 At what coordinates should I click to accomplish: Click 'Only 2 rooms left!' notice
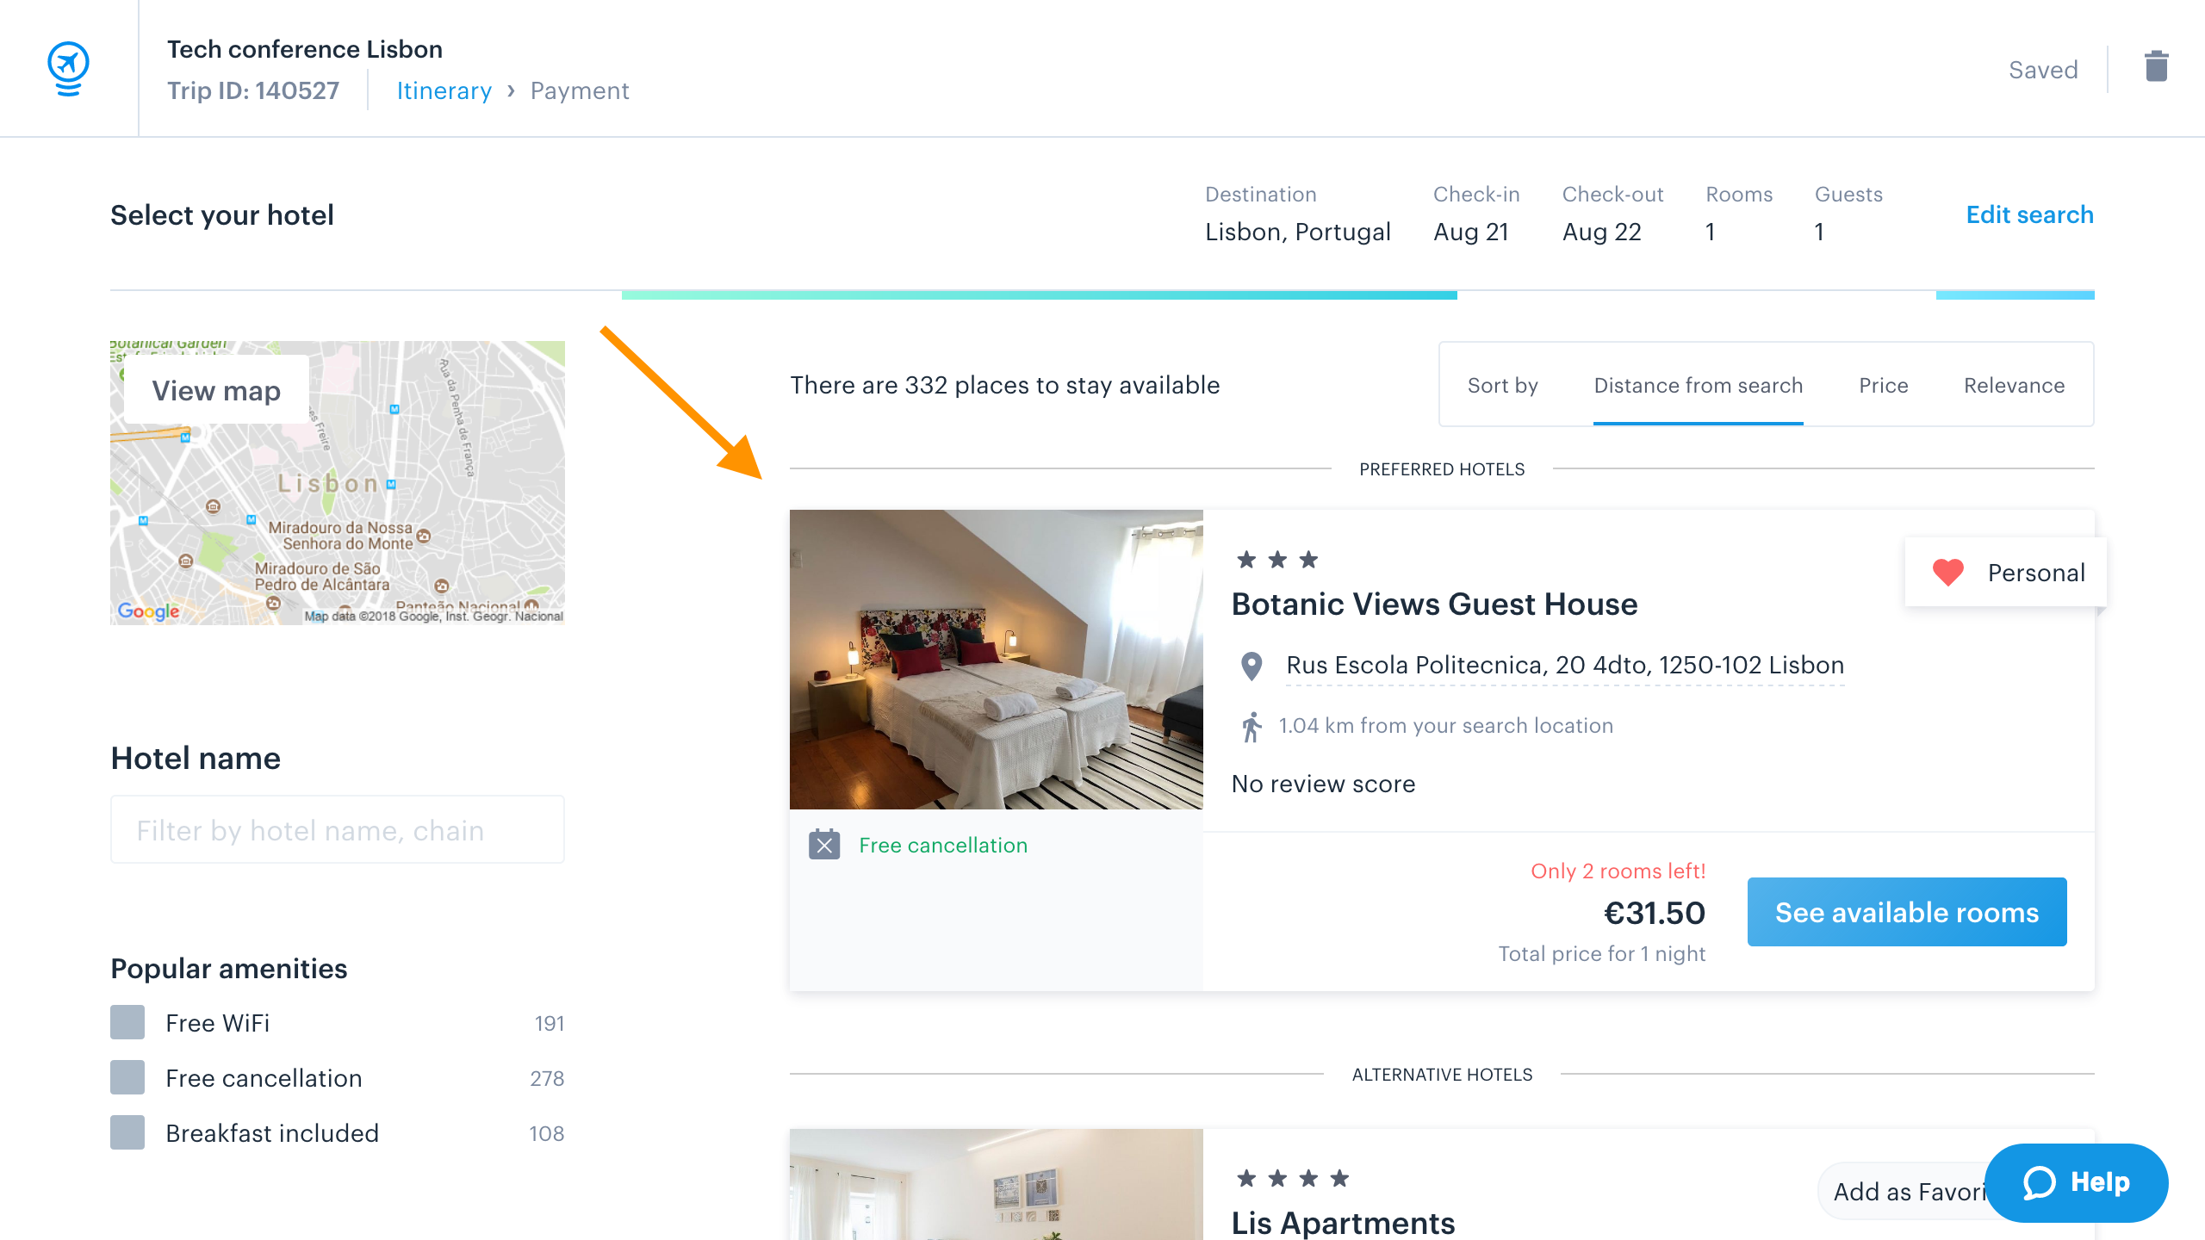tap(1618, 871)
